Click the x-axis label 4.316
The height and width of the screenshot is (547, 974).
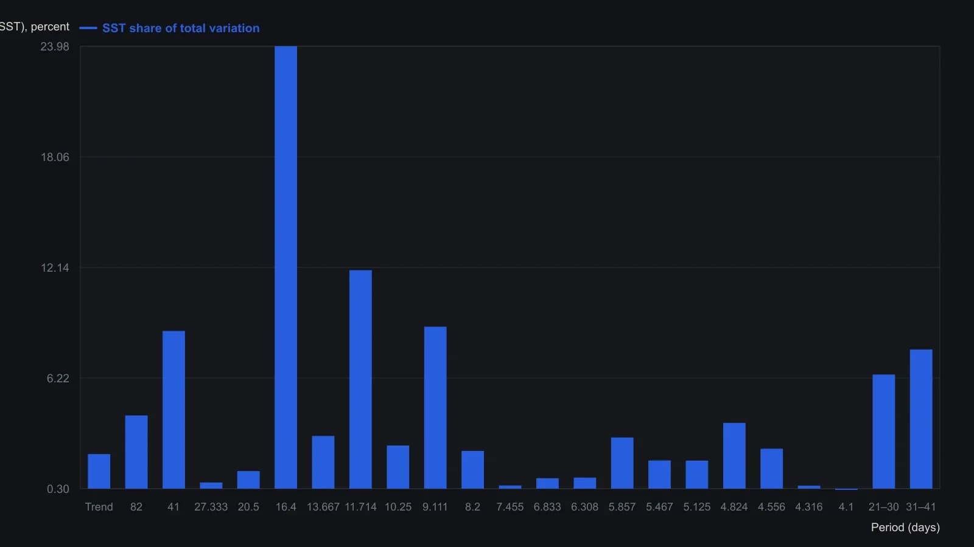[808, 507]
